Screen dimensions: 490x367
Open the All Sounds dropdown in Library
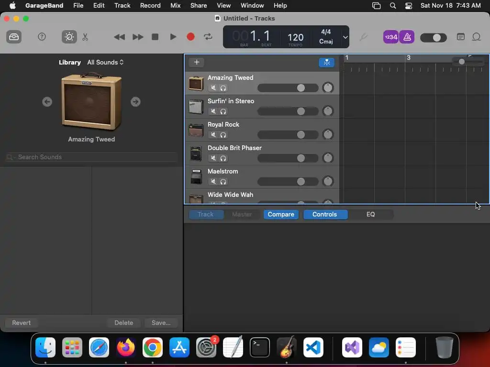click(x=105, y=63)
